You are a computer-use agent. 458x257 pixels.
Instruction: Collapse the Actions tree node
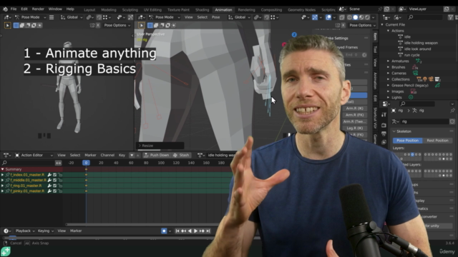click(x=389, y=31)
